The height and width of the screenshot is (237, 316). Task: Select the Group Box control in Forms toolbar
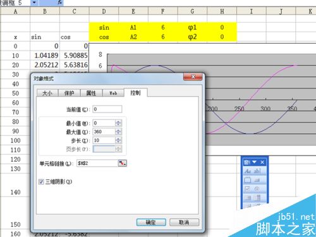(248, 180)
